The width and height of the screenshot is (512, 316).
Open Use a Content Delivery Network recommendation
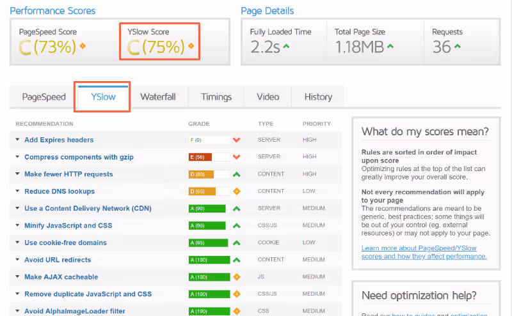point(88,209)
